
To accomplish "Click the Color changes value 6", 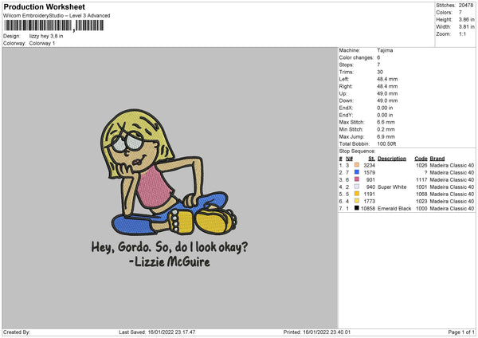I will pyautogui.click(x=378, y=57).
